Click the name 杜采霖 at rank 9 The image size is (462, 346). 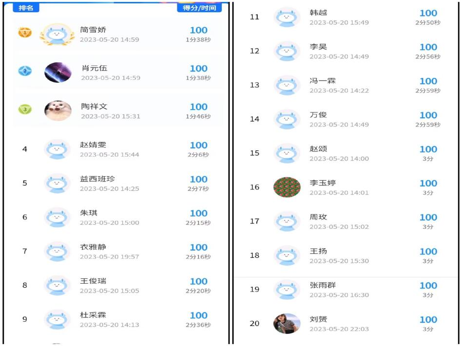click(x=93, y=315)
